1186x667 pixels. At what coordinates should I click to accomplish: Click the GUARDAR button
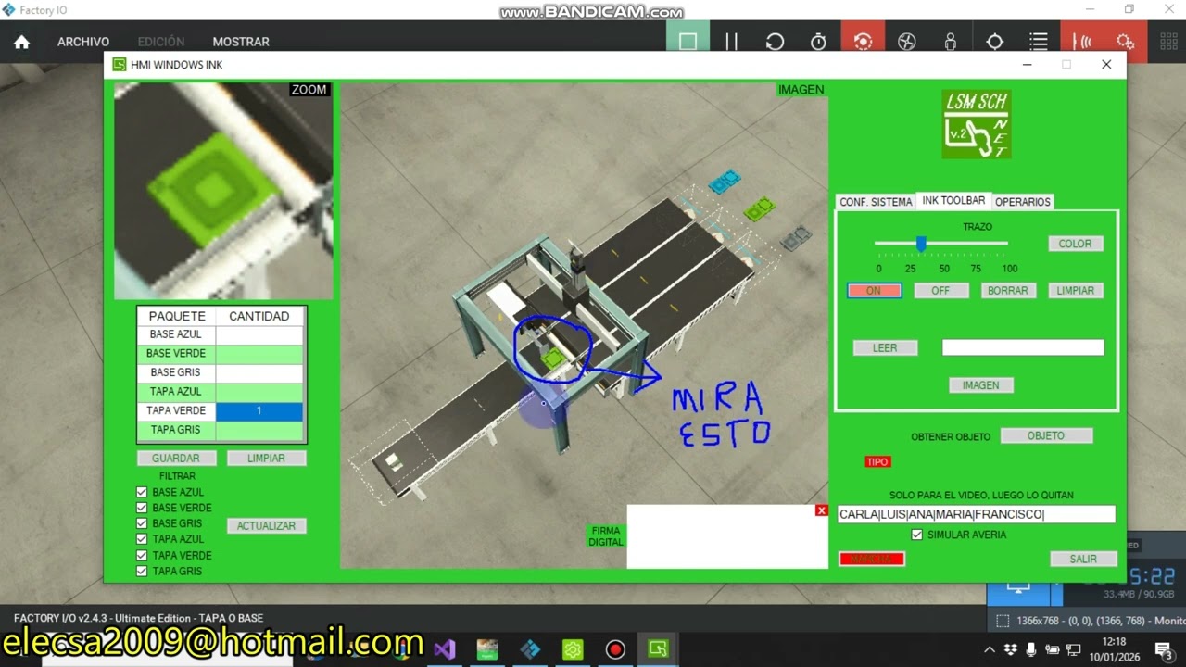point(176,459)
